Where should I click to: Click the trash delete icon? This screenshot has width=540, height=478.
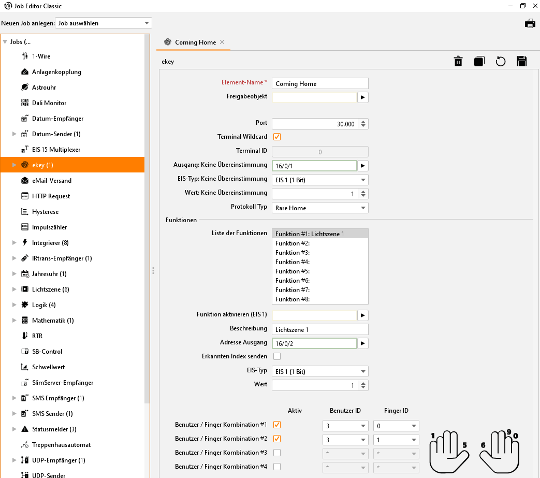click(458, 62)
